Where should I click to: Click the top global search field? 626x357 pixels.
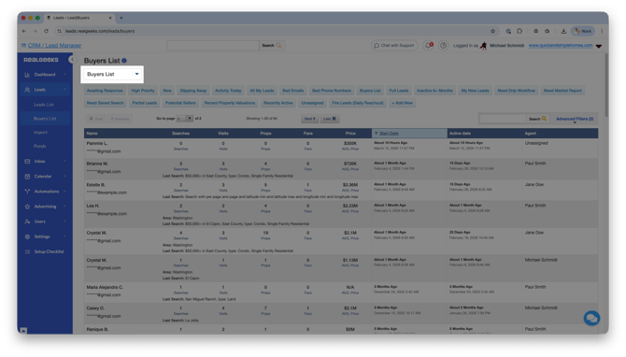213,46
